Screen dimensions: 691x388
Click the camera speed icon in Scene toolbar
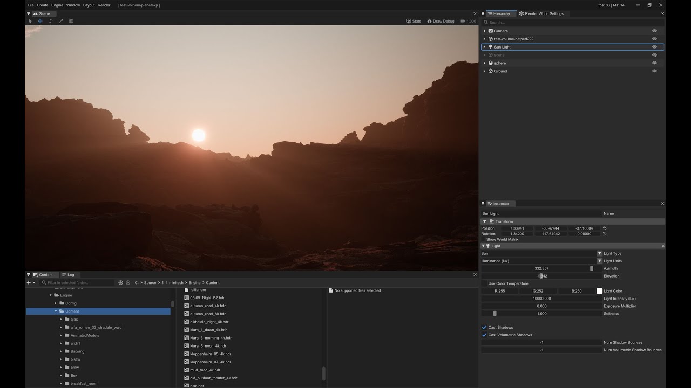click(463, 21)
